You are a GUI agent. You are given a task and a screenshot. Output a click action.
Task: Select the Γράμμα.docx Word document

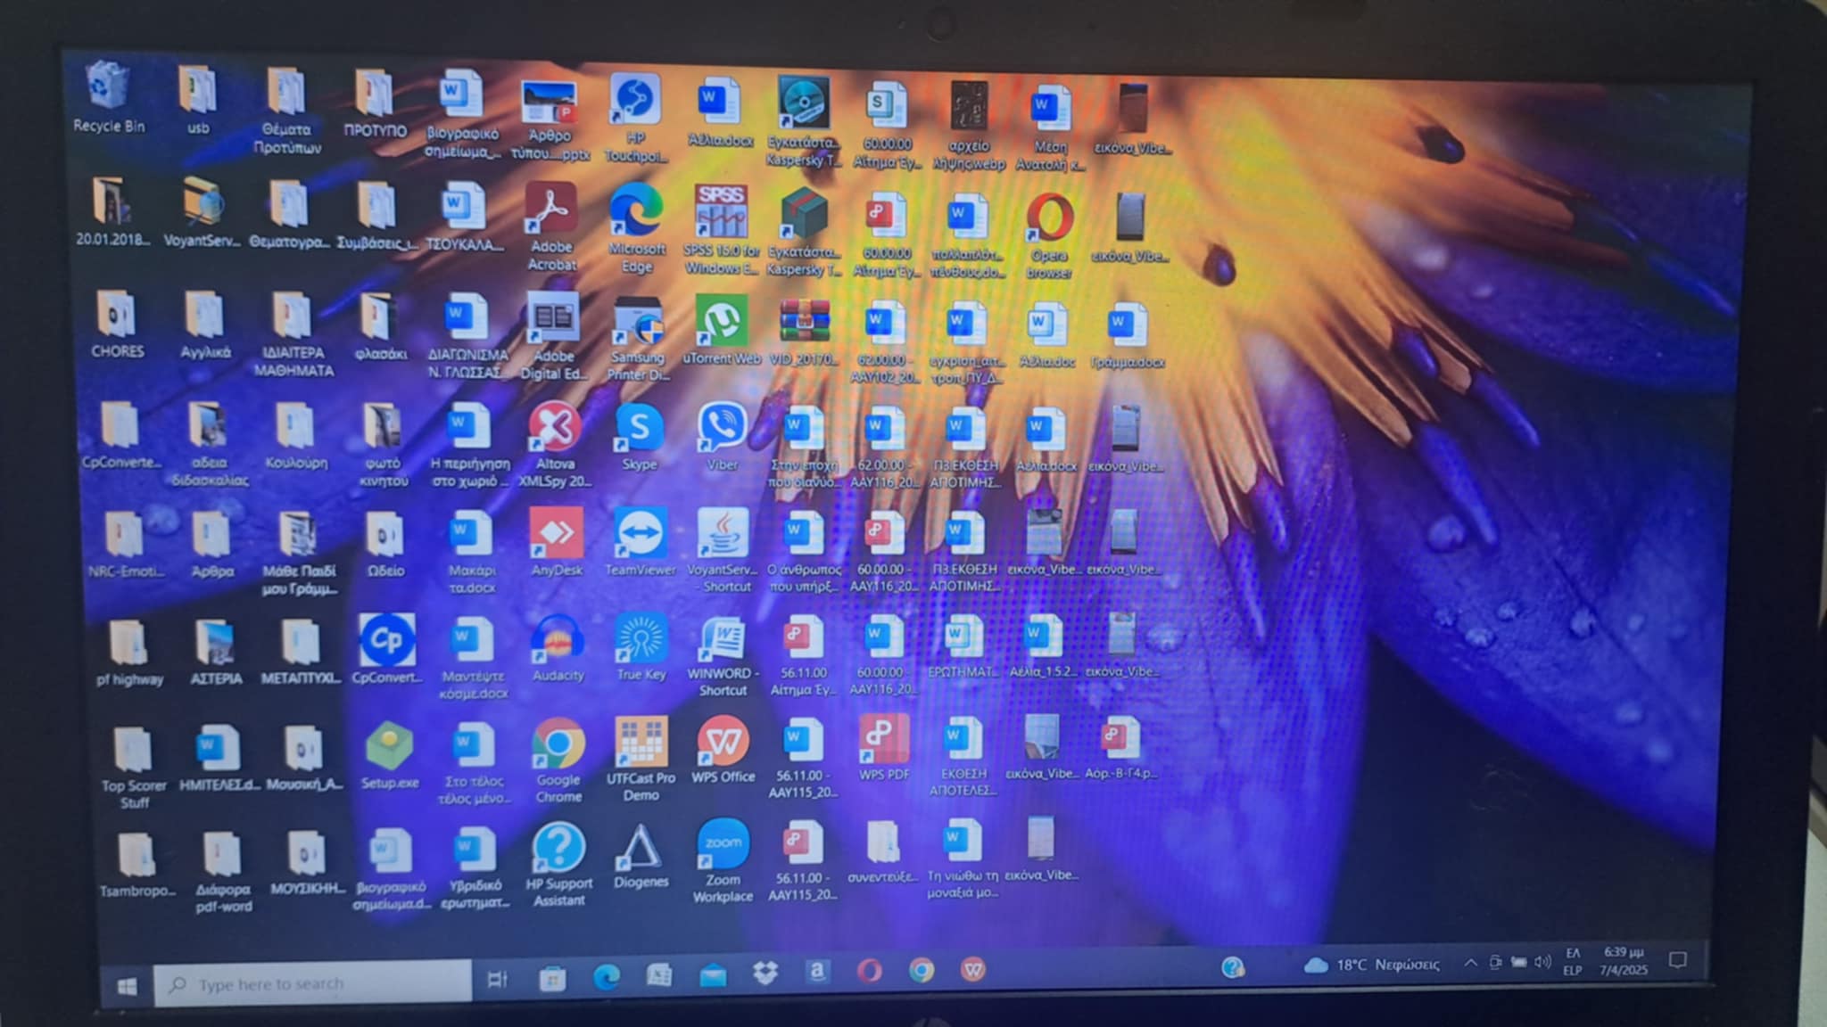coord(1128,338)
